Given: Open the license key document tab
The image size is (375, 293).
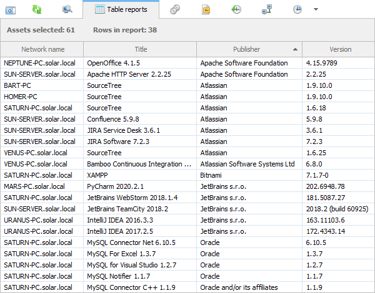Looking at the screenshot, I should pos(206,9).
